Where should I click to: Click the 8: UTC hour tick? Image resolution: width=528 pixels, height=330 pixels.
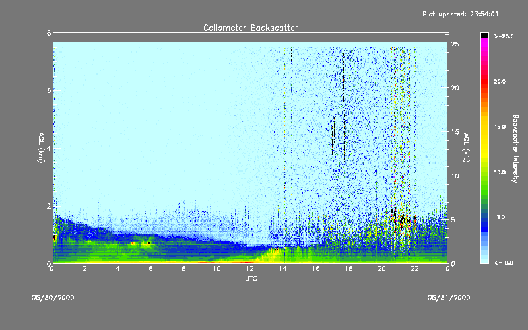(x=185, y=269)
